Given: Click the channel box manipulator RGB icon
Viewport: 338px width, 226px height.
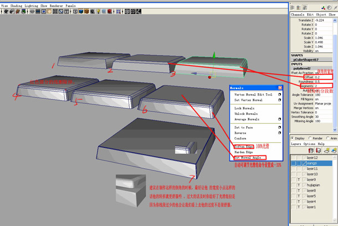Looking at the screenshot, I should click(x=323, y=8).
